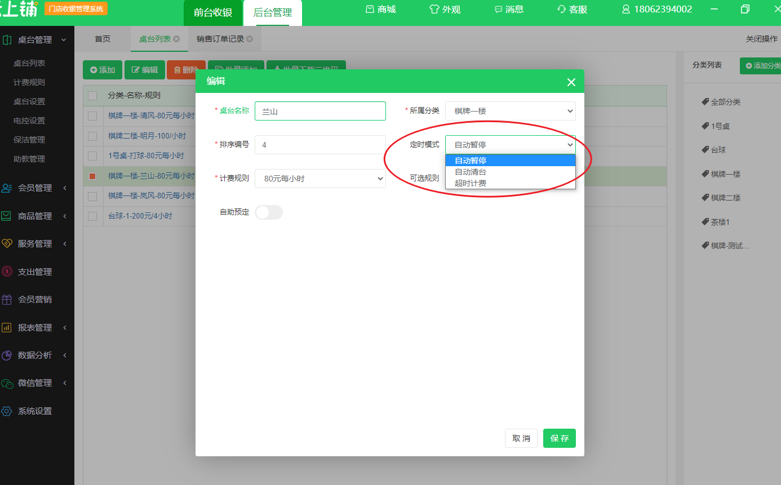
Task: Open the 计费规则 dropdown
Action: (320, 178)
